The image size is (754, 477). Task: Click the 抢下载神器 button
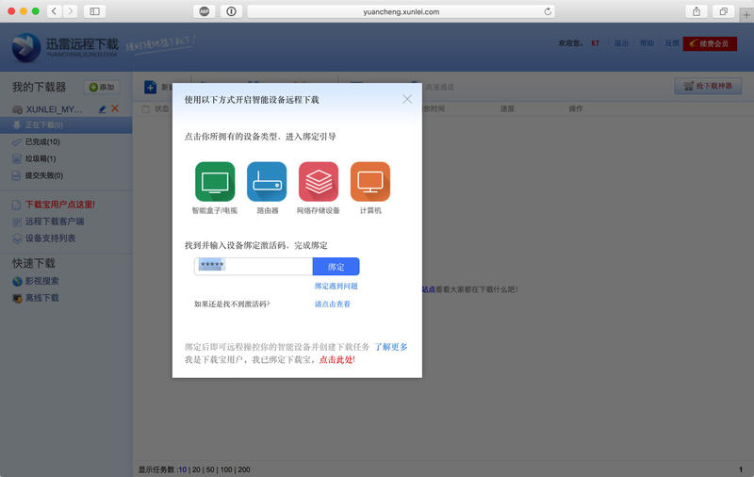point(708,86)
